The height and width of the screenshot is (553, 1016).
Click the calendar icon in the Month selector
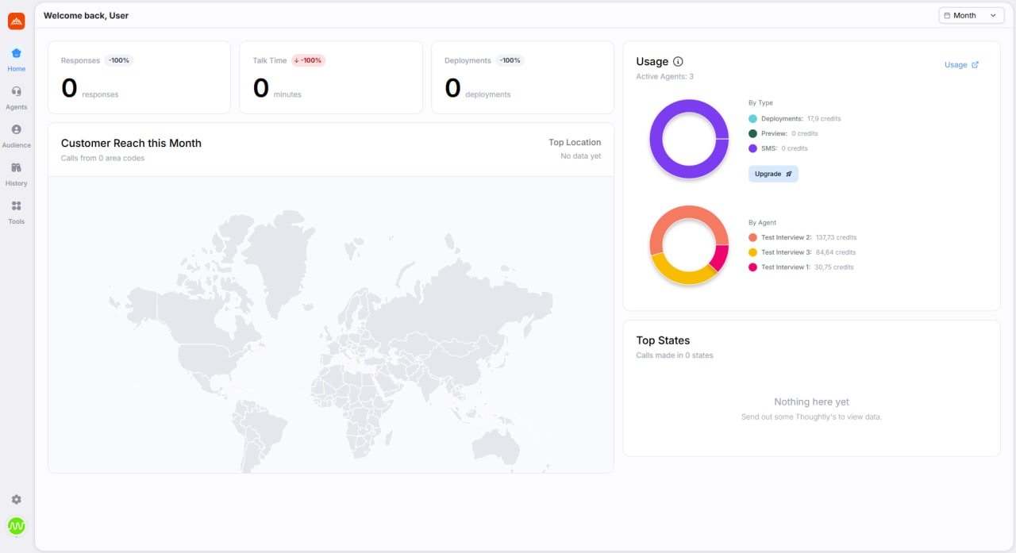click(947, 15)
